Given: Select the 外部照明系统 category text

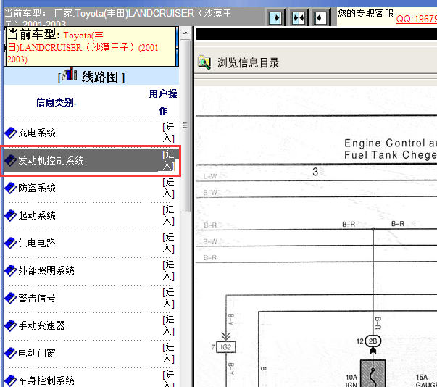Looking at the screenshot, I should pos(46,270).
